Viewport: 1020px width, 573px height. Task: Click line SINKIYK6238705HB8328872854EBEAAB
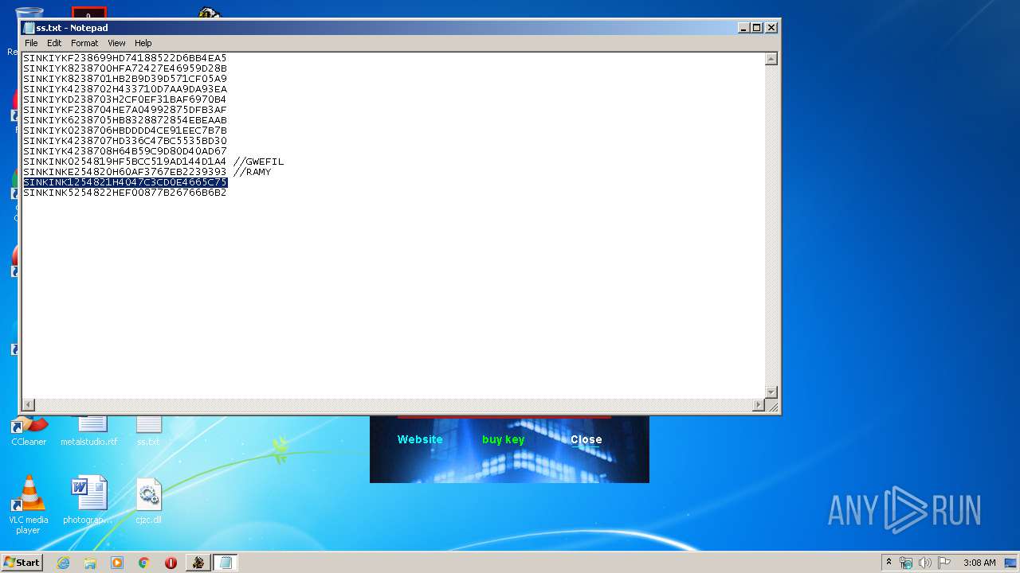(x=125, y=120)
